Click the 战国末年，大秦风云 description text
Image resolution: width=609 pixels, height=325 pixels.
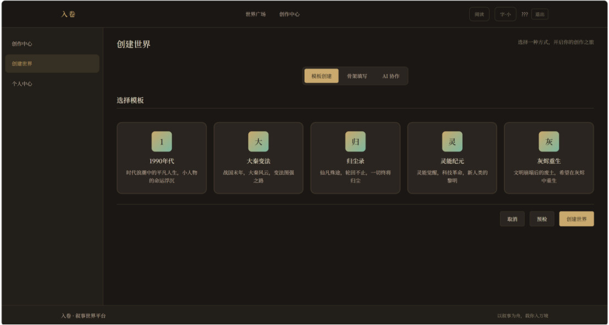click(x=258, y=176)
